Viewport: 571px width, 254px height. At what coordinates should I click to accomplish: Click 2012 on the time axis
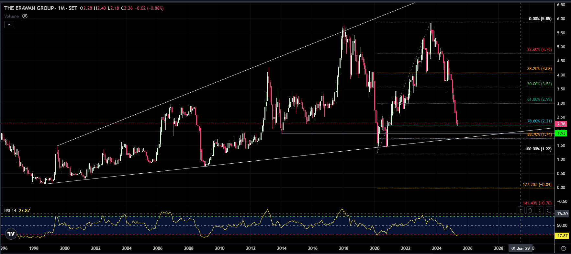pos(251,248)
